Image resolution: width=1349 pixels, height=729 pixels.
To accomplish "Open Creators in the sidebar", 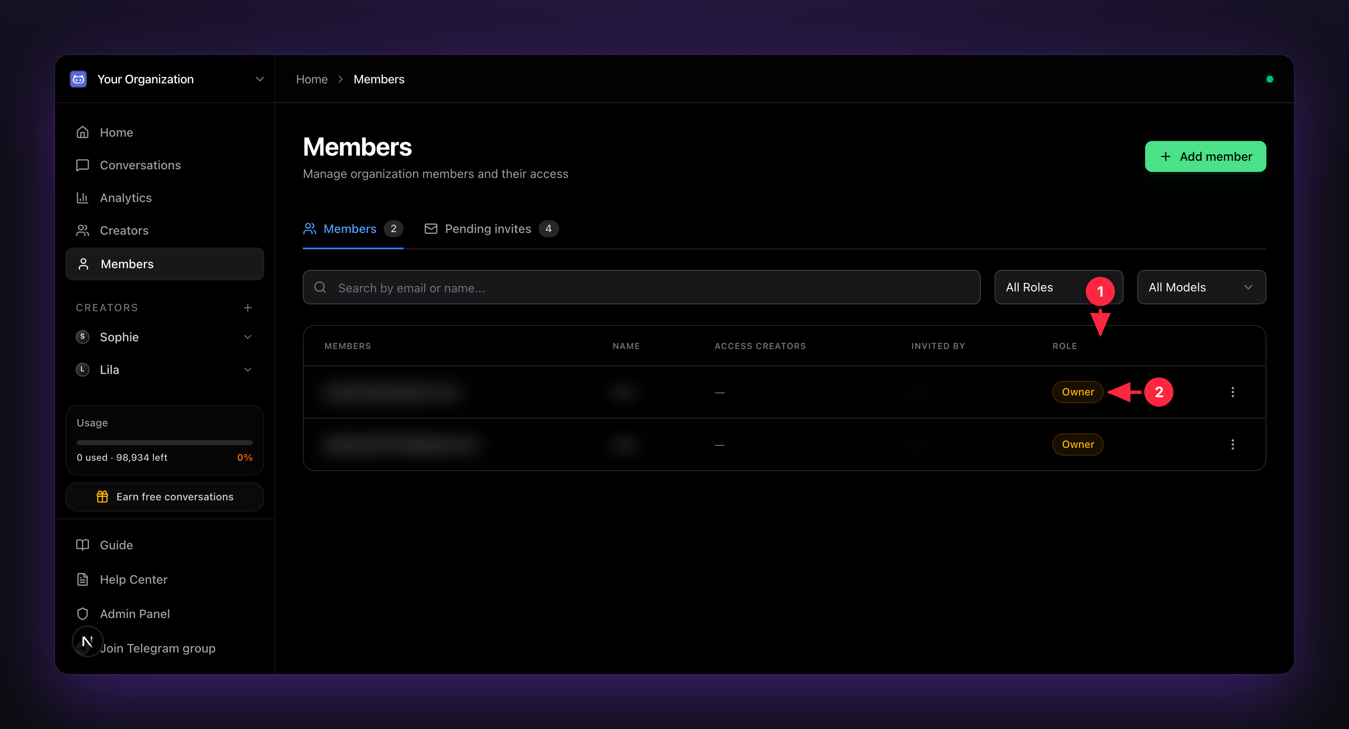I will click(164, 230).
